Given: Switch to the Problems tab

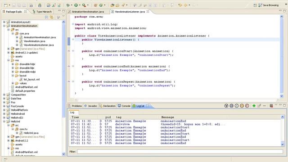Looking at the screenshot, I should click(75, 106).
